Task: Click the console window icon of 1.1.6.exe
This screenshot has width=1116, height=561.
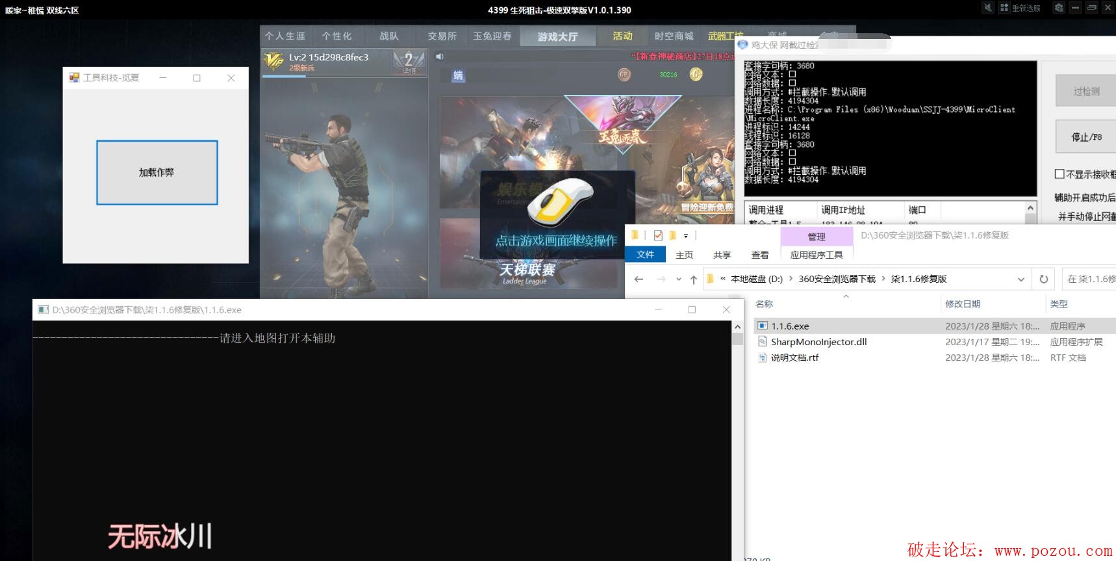Action: (43, 309)
